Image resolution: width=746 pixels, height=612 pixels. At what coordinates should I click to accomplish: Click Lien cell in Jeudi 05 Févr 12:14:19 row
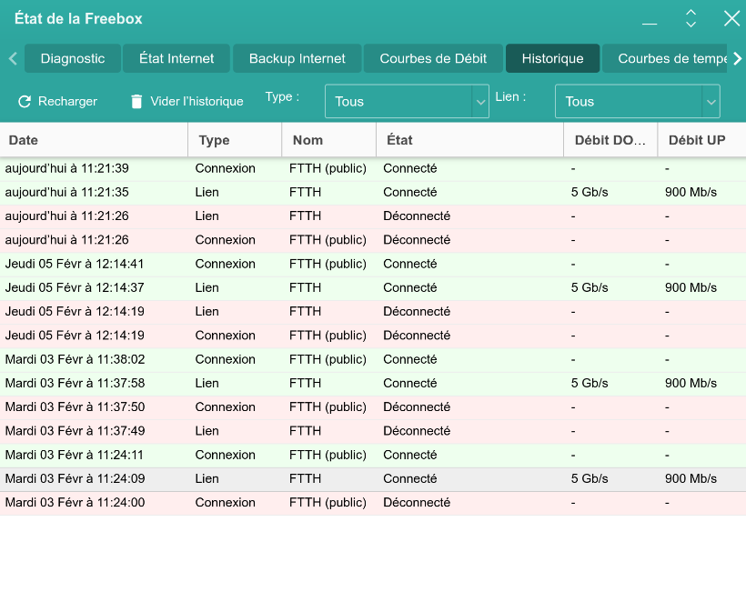(x=207, y=312)
